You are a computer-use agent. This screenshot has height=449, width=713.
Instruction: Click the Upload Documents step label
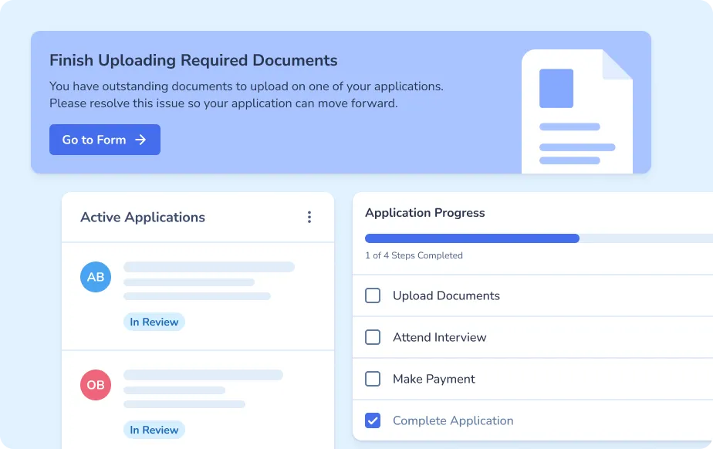pyautogui.click(x=446, y=295)
